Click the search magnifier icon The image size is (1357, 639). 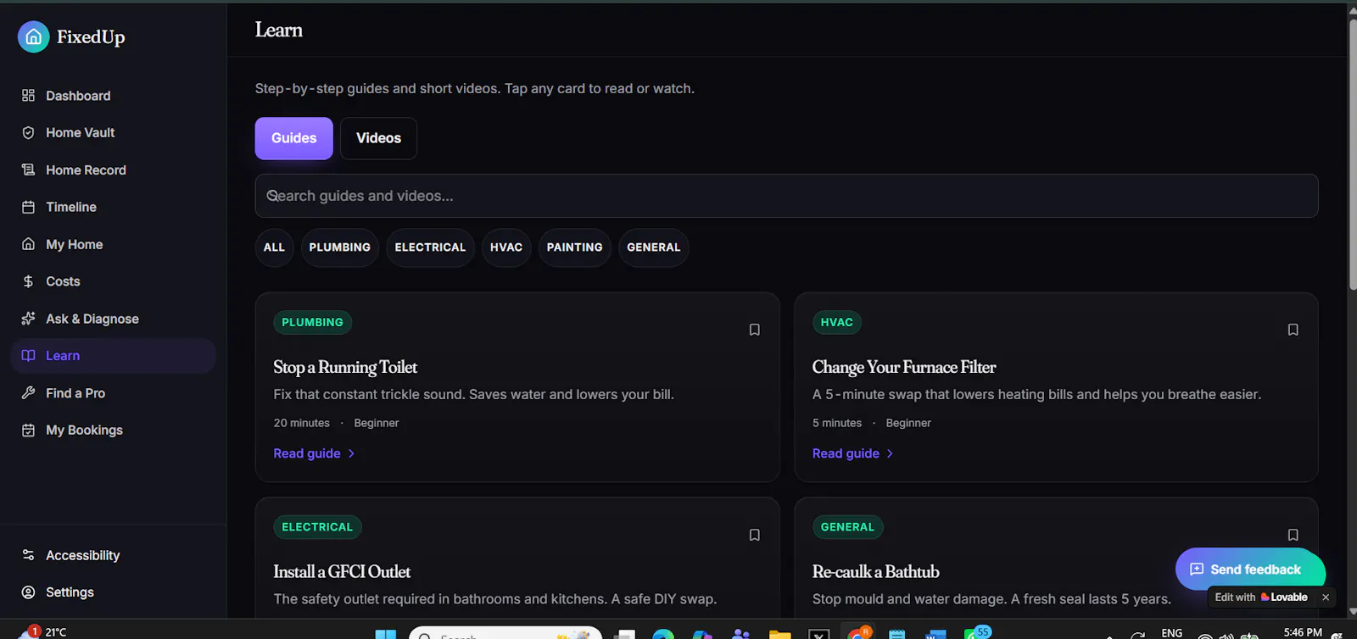(272, 196)
